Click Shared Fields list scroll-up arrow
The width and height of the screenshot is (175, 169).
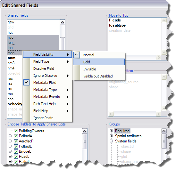(x=63, y=22)
